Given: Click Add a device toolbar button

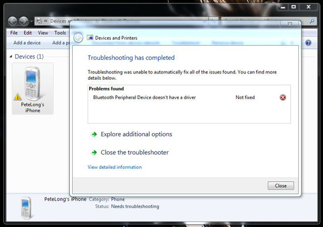Looking at the screenshot, I should coord(27,43).
